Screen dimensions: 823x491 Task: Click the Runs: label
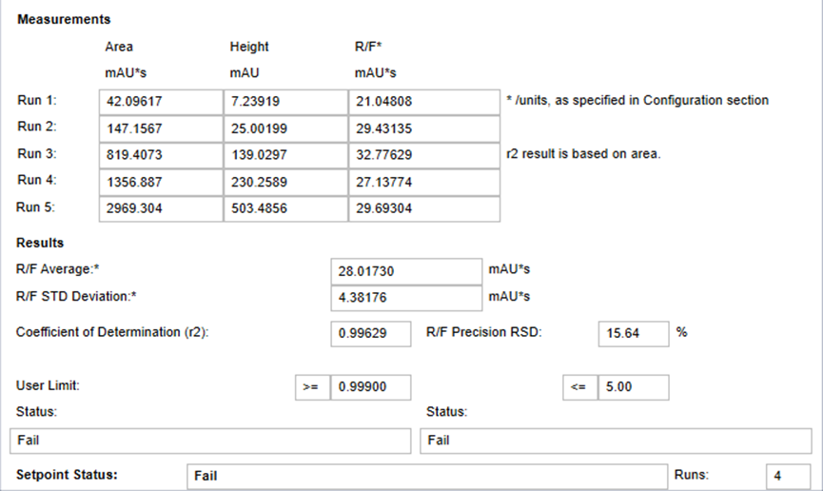tap(692, 475)
